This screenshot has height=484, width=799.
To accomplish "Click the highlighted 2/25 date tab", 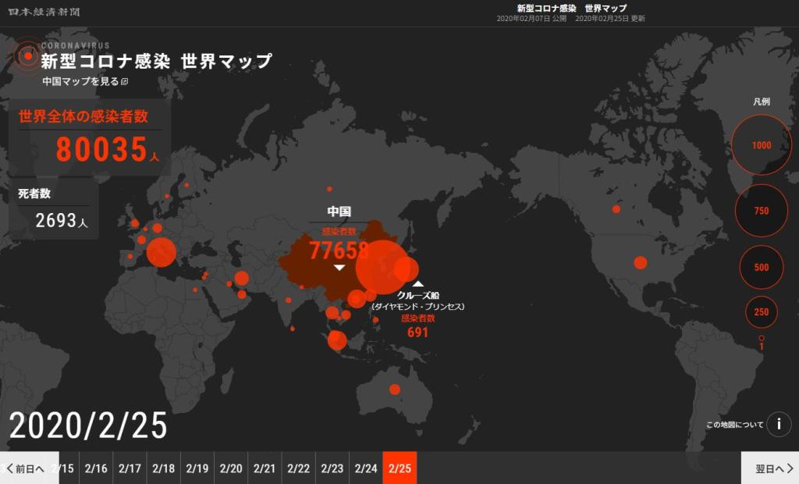I will pyautogui.click(x=399, y=468).
